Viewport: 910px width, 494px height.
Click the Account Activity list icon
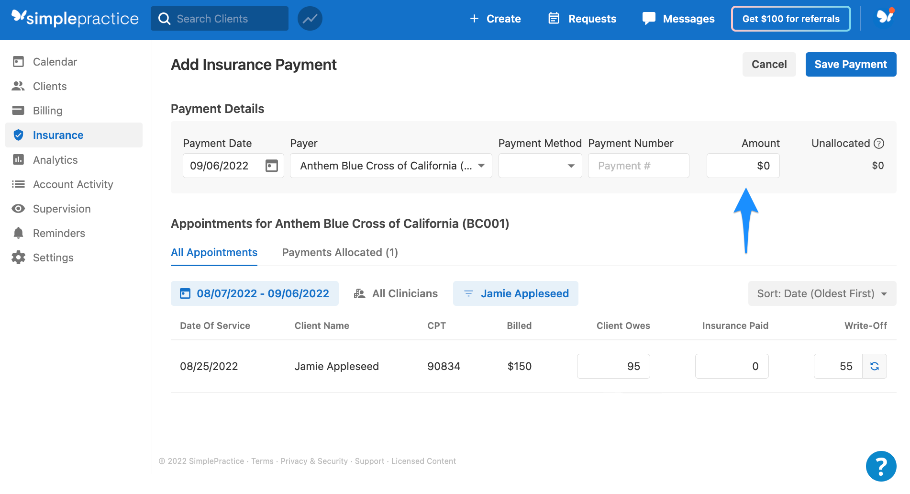pyautogui.click(x=18, y=184)
